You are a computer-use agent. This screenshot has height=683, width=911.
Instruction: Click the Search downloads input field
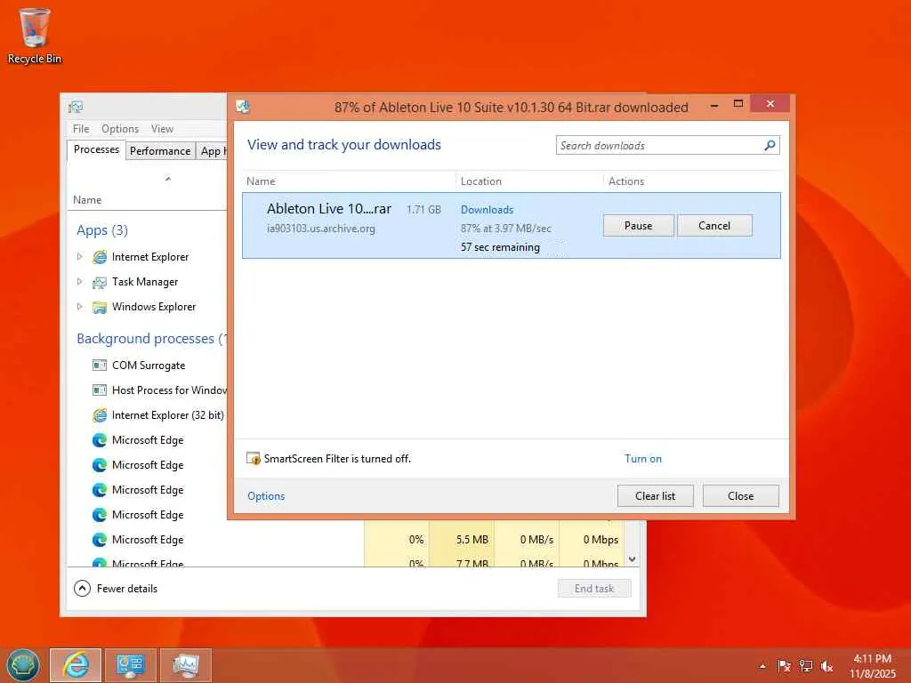[x=660, y=145]
